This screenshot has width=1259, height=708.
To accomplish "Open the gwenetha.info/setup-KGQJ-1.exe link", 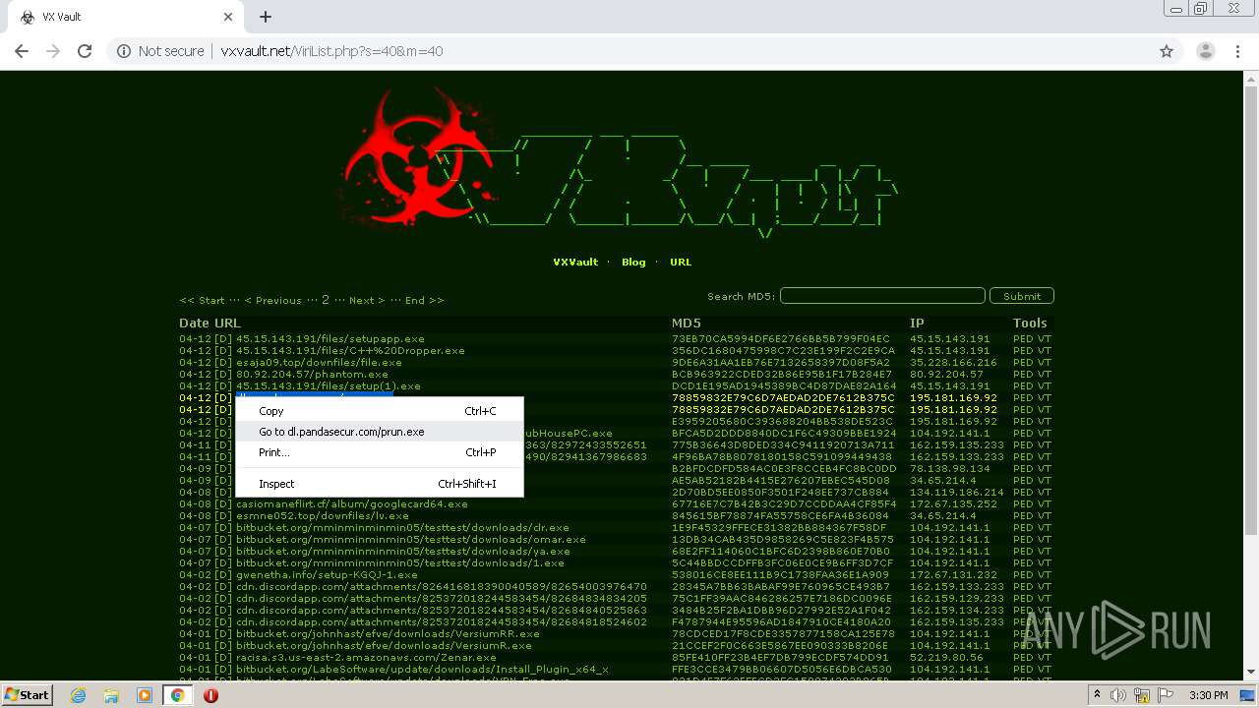I will 327,575.
